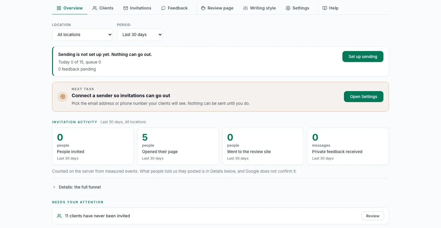The image size is (441, 228).
Task: Click the Invitation Activity section label
Action: 74,122
